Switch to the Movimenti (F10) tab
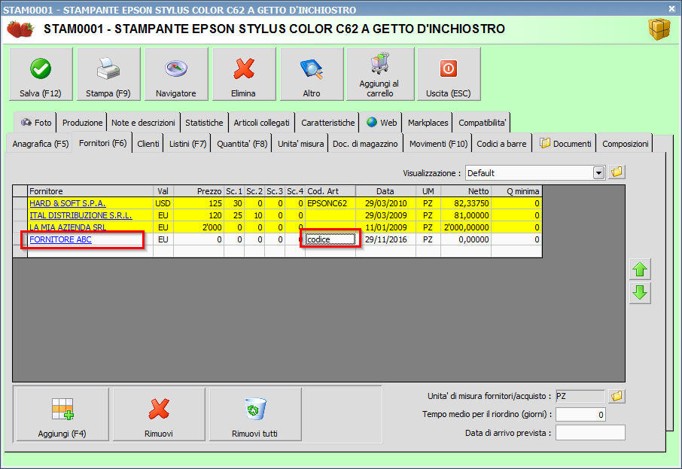The height and width of the screenshot is (469, 682). 438,144
